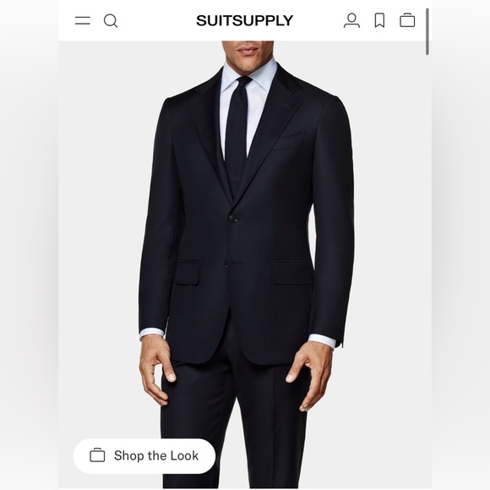Tap the Shop the Look button

coord(144,455)
